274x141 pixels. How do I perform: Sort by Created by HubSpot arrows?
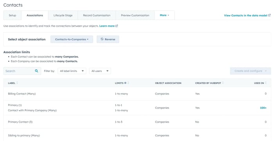click(223, 83)
